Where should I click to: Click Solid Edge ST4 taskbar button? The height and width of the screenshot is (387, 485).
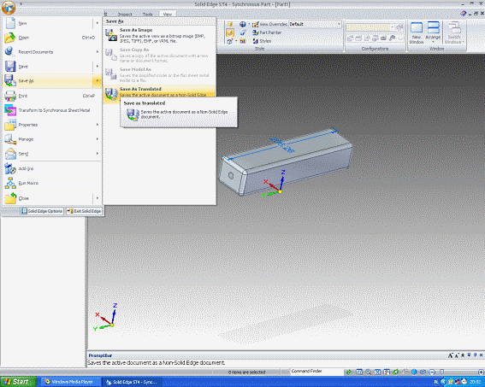click(132, 382)
